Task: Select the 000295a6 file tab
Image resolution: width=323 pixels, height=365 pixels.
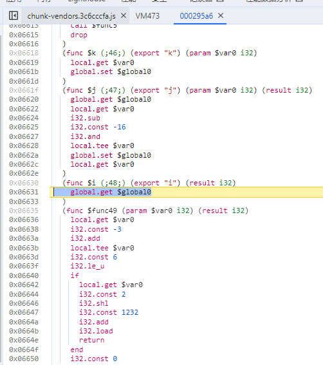Action: coord(196,16)
